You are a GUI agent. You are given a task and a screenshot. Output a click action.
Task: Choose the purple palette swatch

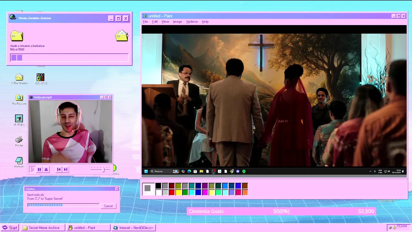[205, 186]
